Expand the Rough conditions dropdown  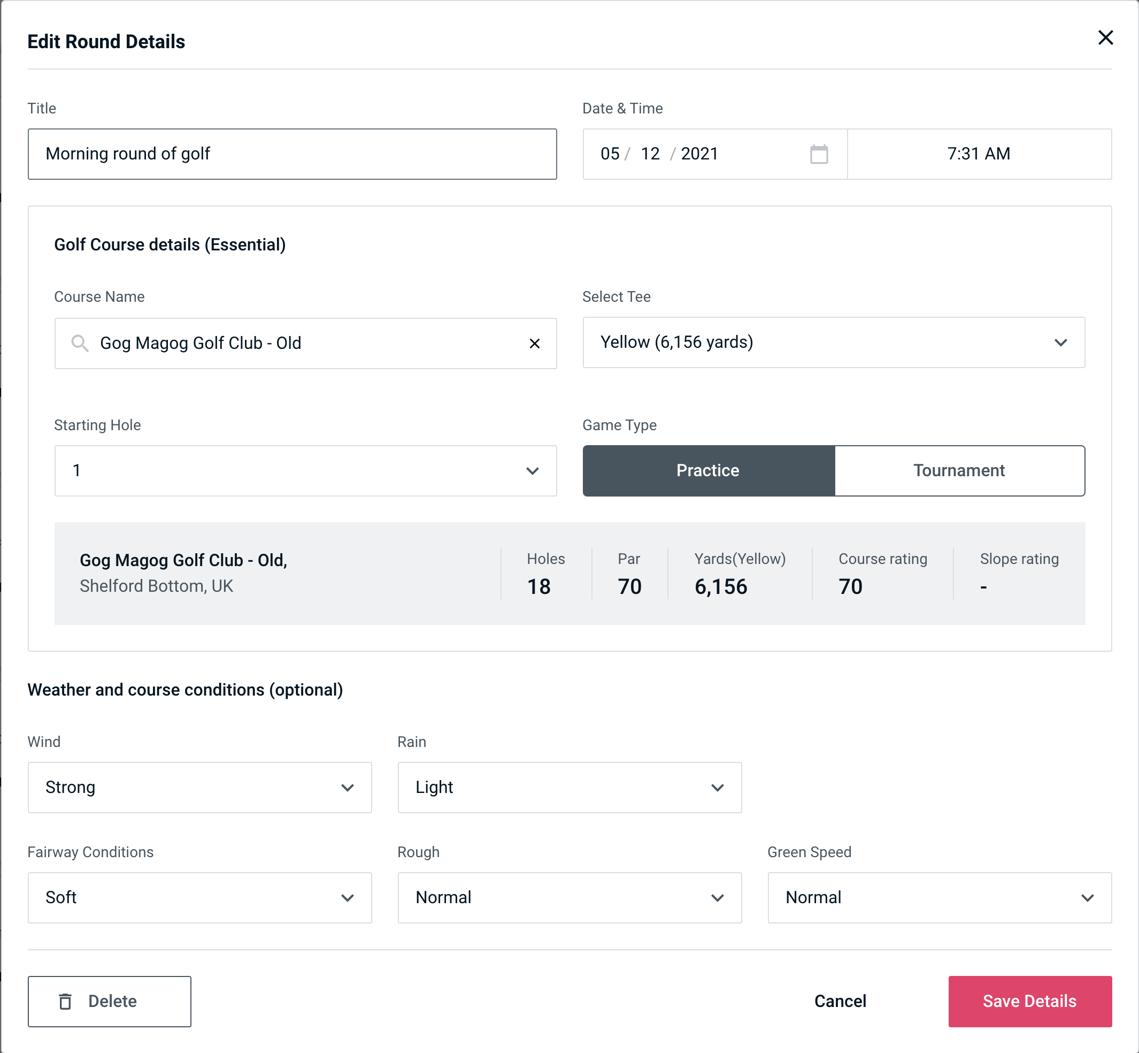571,897
